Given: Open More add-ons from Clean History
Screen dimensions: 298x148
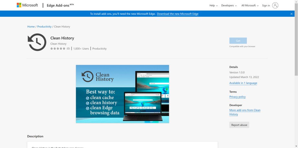Looking at the screenshot, I should 245,112.
